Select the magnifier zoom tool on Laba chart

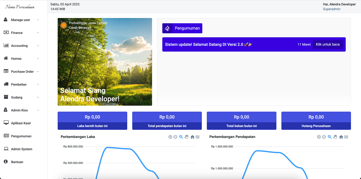coord(181,137)
